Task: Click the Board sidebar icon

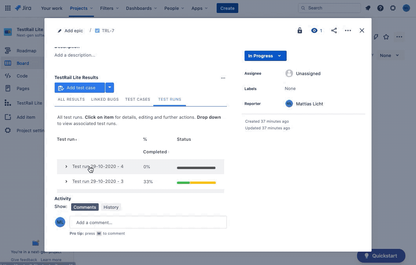Action: click(x=8, y=63)
